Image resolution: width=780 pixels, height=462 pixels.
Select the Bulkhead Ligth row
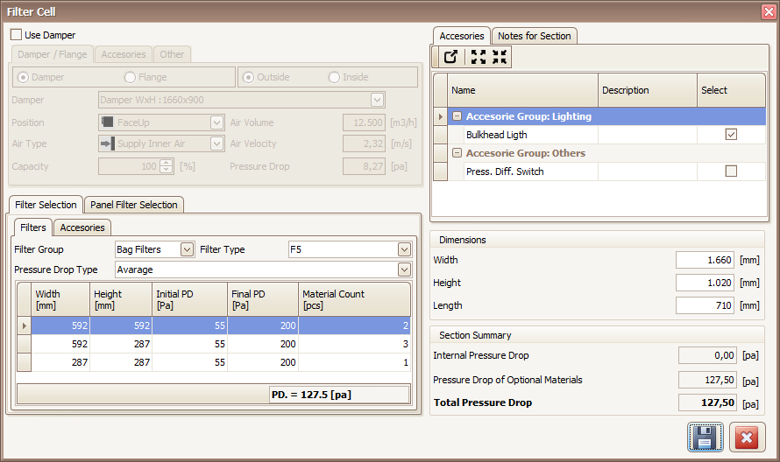[606, 135]
